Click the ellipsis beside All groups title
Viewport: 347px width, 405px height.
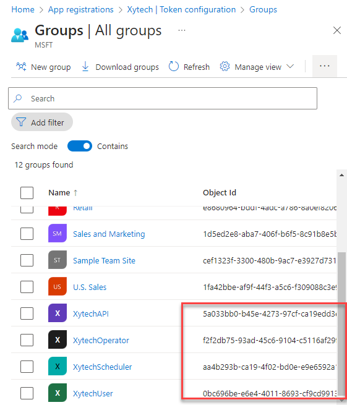pyautogui.click(x=182, y=30)
